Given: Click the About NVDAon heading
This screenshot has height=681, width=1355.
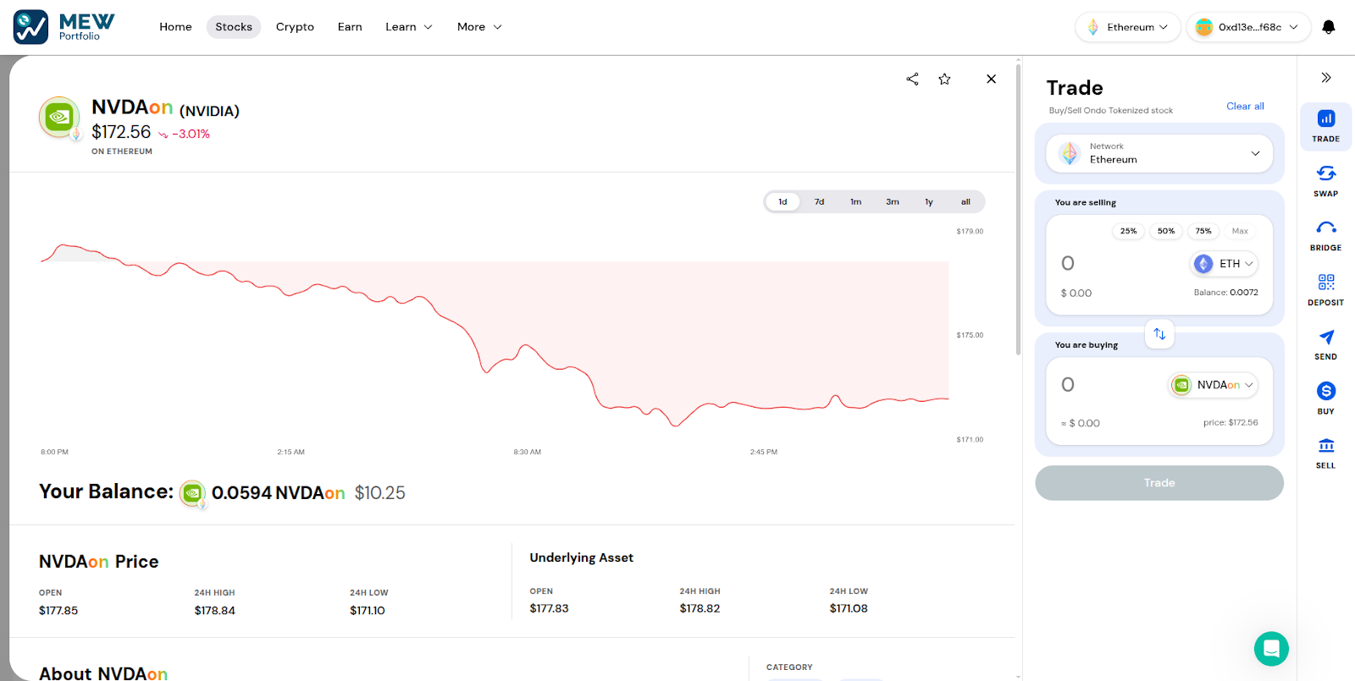Looking at the screenshot, I should (x=103, y=673).
